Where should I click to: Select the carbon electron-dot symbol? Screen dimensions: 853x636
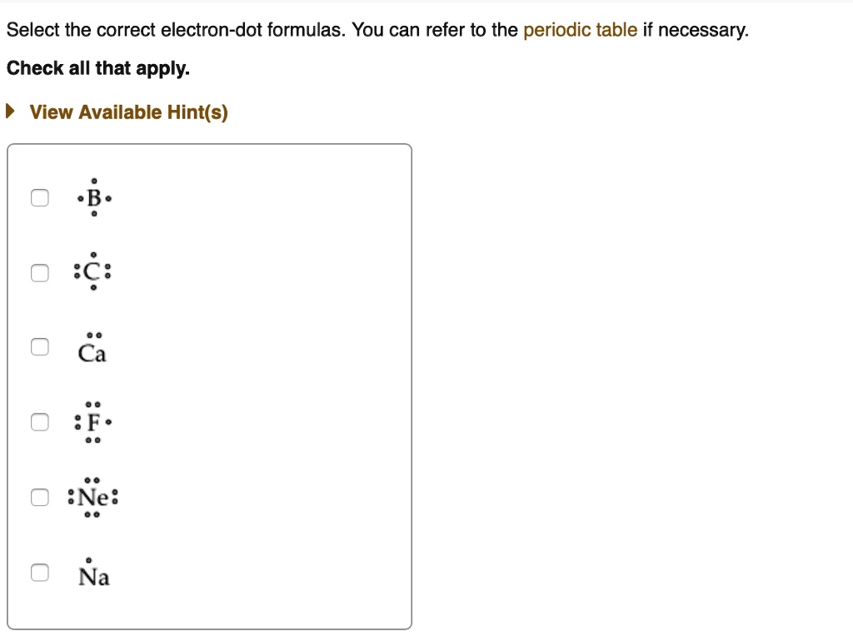point(93,271)
